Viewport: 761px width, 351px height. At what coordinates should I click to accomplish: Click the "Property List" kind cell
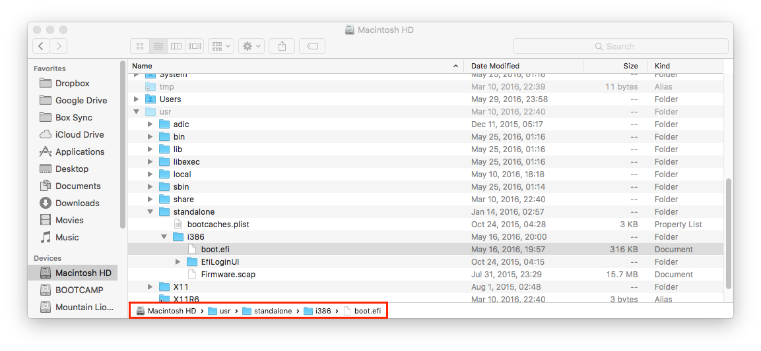[678, 225]
